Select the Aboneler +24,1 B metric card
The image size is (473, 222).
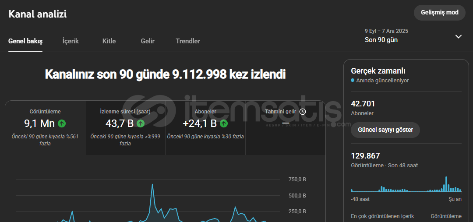coord(205,128)
